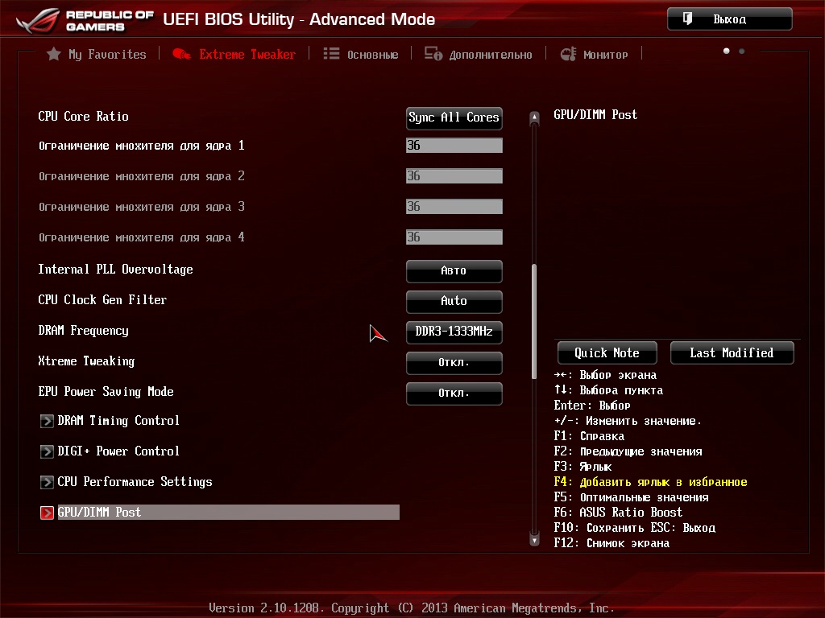Toggle Xtreme Tweaking Откл. option
Image resolution: width=825 pixels, height=618 pixels.
(x=454, y=363)
